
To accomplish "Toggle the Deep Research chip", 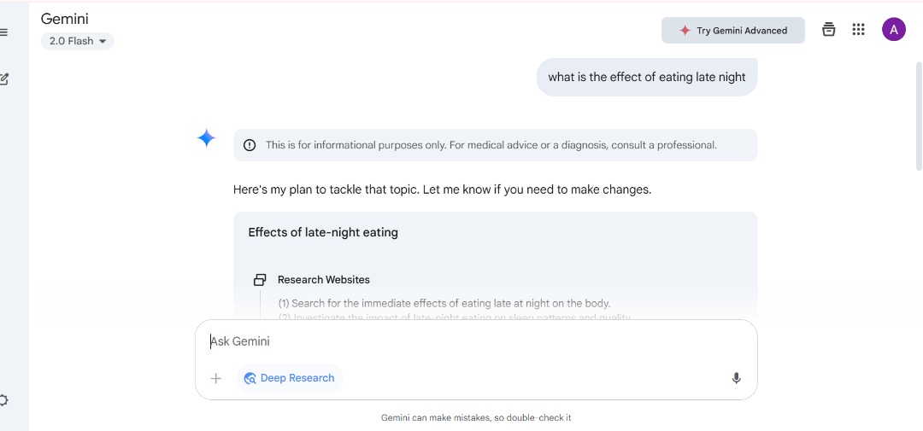I will pyautogui.click(x=290, y=378).
